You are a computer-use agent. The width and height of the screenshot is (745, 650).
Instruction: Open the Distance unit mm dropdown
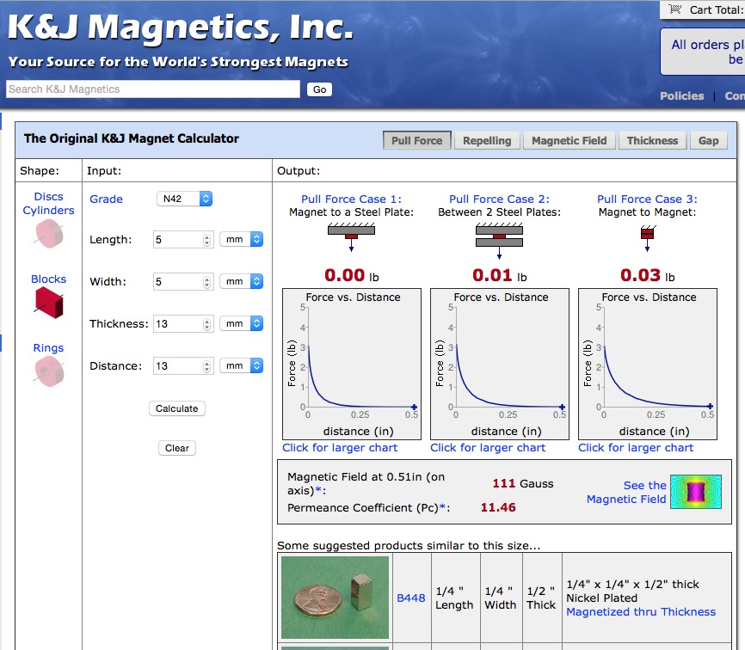[x=242, y=365]
